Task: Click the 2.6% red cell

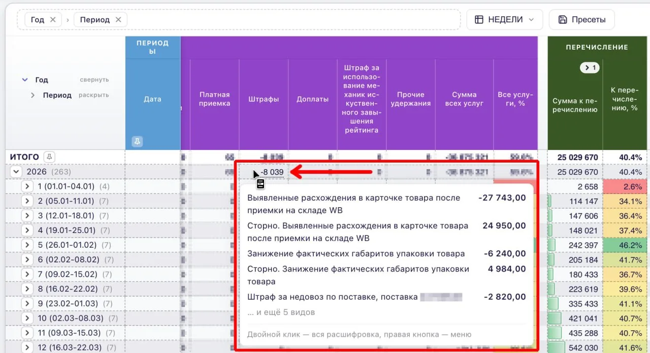Action: coord(625,186)
